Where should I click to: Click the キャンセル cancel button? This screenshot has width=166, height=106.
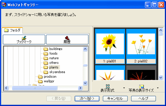(x=115, y=98)
